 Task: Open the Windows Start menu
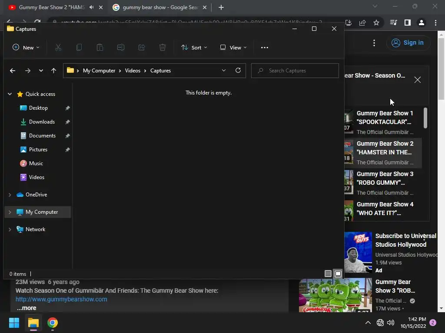[14, 323]
